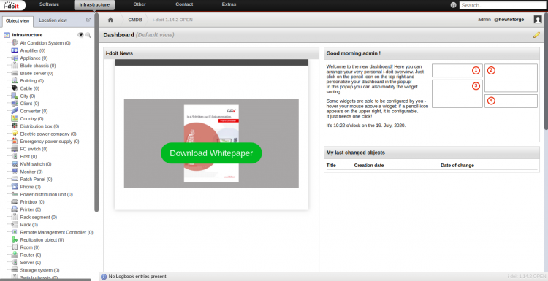Open the Extras menu

(229, 4)
